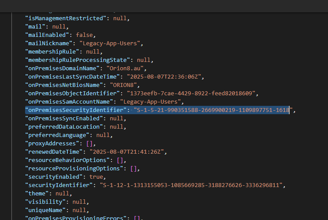This screenshot has height=220, width=328.
Task: Click the empty brackets after proxyAddresses
Action: pyautogui.click(x=90, y=143)
